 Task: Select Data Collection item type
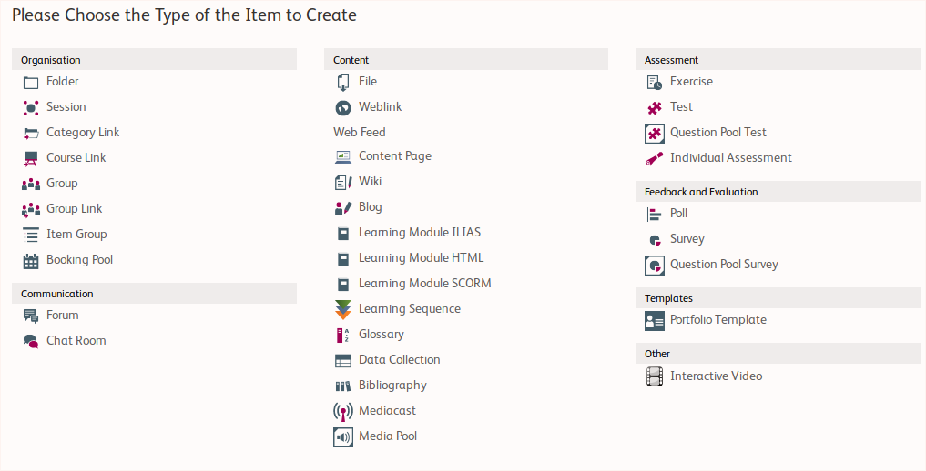[x=399, y=360]
